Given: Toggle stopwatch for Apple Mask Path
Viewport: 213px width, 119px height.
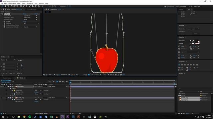Looking at the screenshot, I should pyautogui.click(x=16, y=92).
